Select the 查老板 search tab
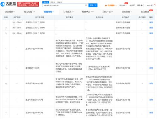This screenshot has width=157, height=119. [x=53, y=2]
